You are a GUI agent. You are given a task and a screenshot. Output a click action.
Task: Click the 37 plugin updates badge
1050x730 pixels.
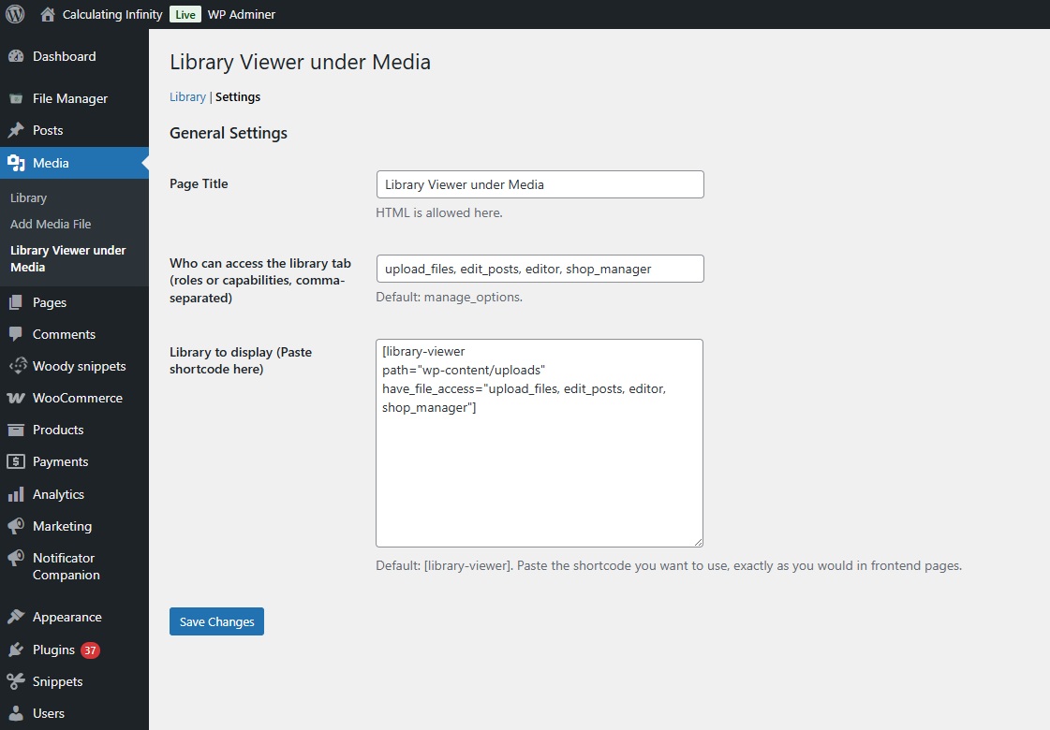coord(91,650)
